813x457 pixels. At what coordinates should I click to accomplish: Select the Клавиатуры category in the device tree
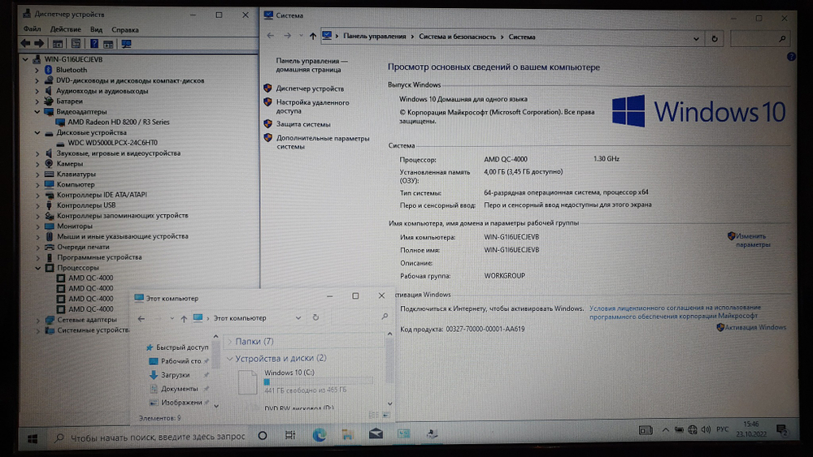(76, 175)
